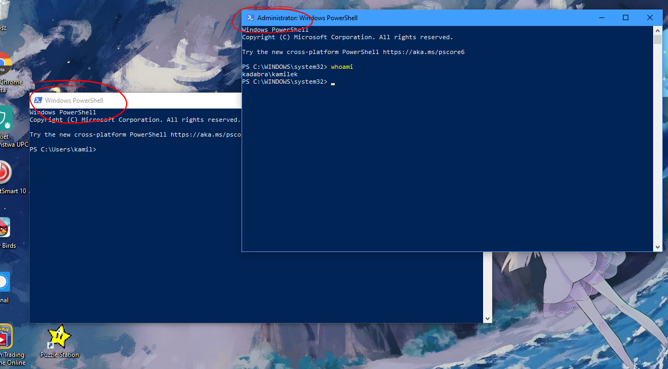Click the background window's 'Windows PowerShell' title bar text
Viewport: 668px width, 369px height.
74,101
